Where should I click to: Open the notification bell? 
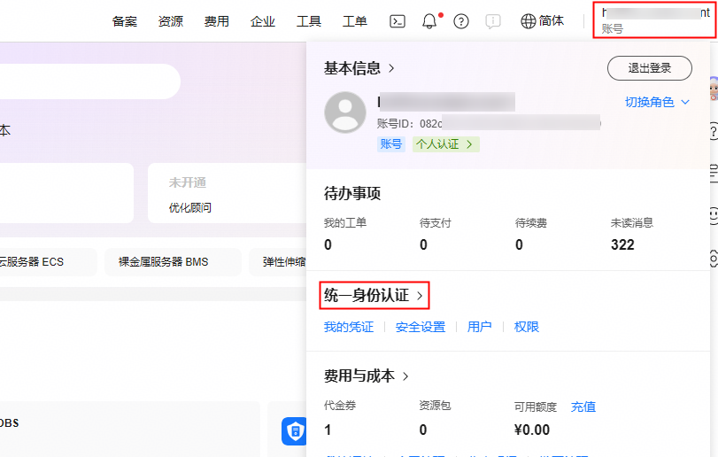[x=429, y=21]
